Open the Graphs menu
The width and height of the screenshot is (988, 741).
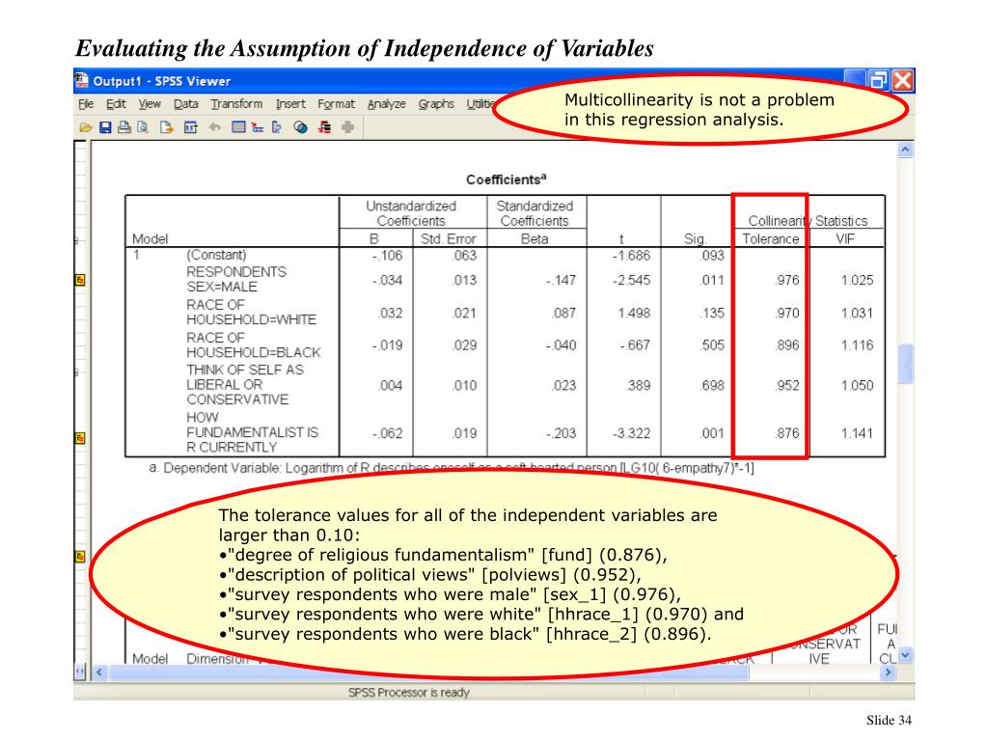point(436,104)
